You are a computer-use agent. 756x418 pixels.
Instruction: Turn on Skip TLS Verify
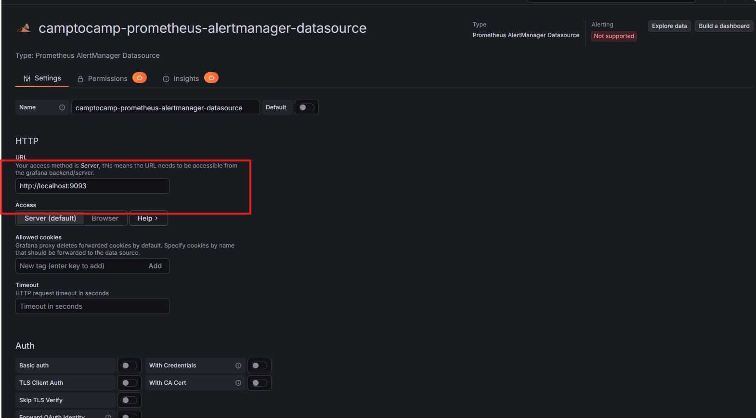[x=129, y=400]
